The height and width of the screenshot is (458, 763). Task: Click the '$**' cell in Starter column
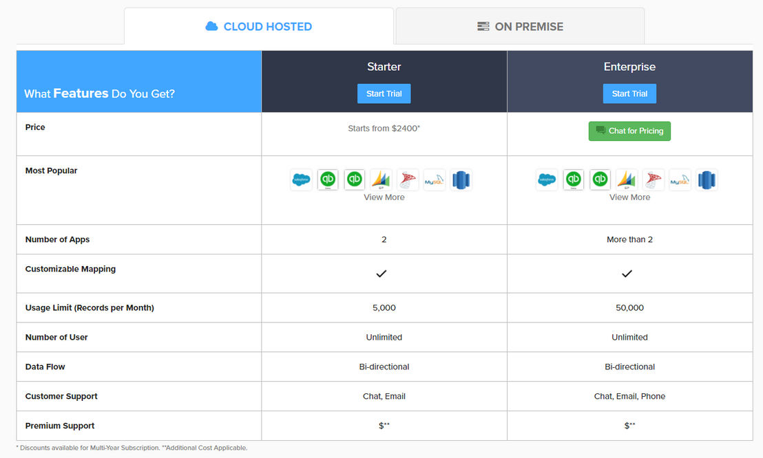pos(384,426)
